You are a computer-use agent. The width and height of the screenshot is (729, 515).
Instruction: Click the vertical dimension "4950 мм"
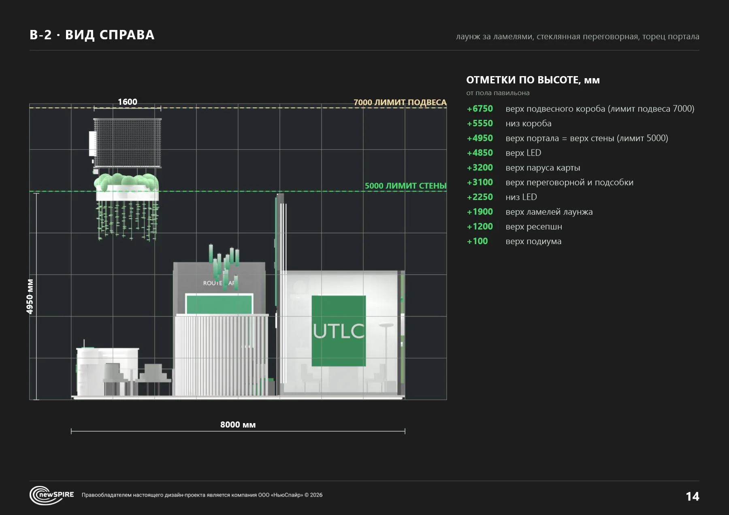tap(30, 296)
